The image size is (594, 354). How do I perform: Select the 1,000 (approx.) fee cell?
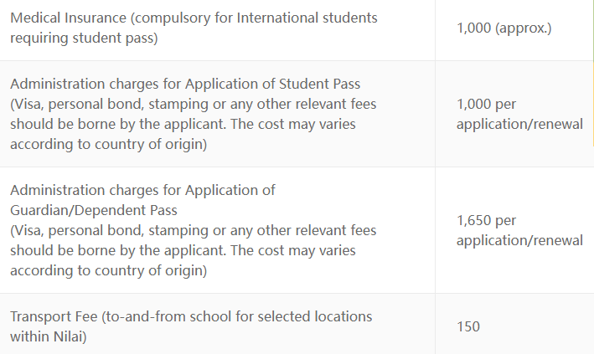[x=504, y=28]
